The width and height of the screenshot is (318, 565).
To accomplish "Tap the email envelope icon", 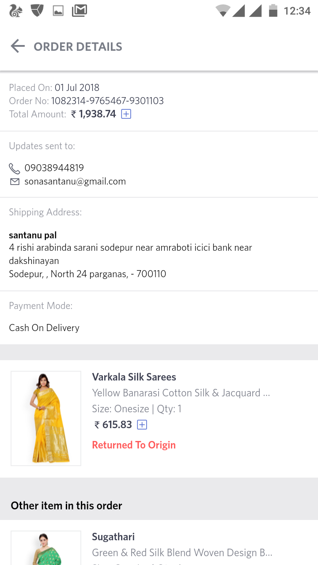I will tap(15, 181).
